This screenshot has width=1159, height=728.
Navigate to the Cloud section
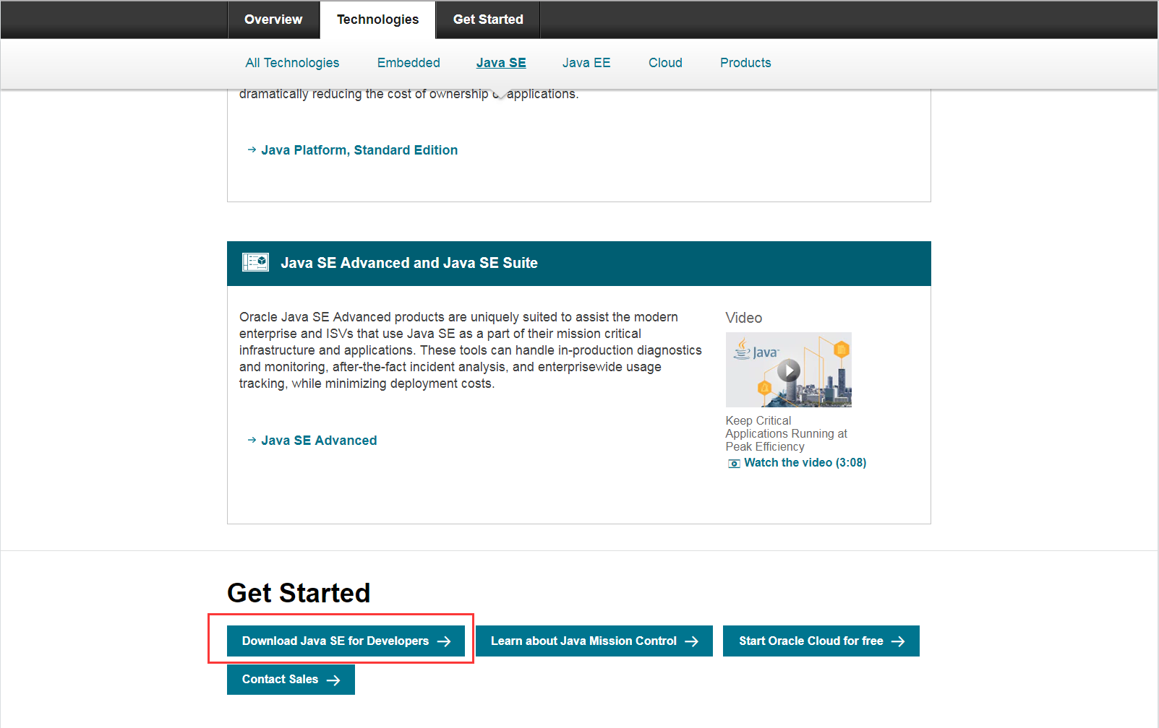click(x=665, y=63)
